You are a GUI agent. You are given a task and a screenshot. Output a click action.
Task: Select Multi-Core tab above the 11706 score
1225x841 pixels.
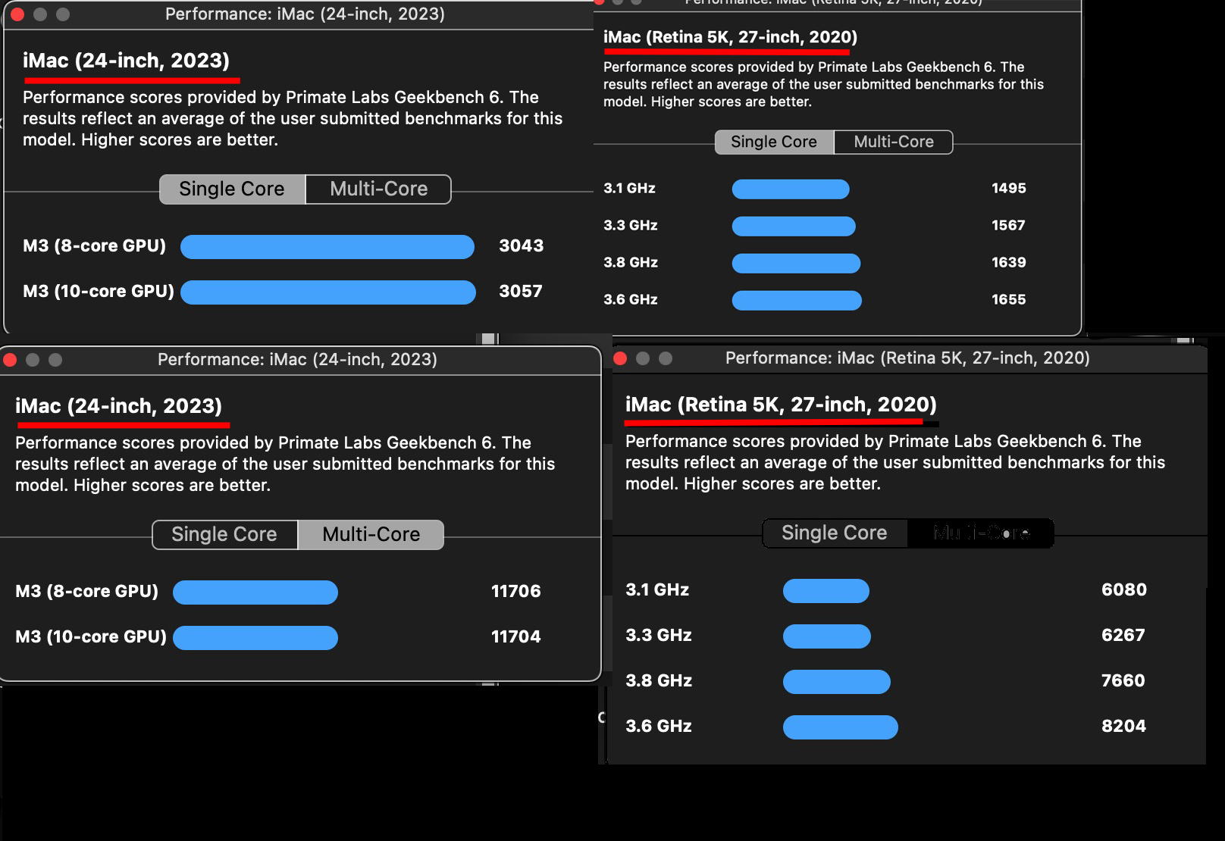371,535
